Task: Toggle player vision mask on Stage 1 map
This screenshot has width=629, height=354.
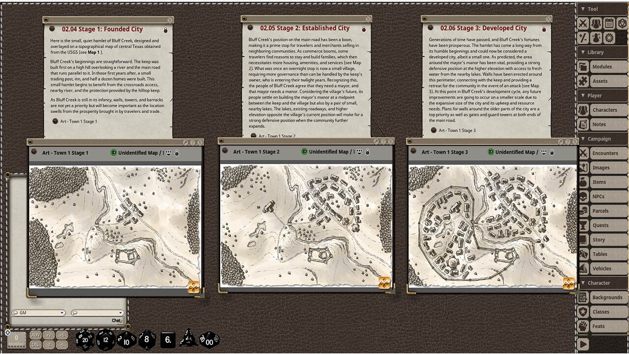Action: coord(169,152)
